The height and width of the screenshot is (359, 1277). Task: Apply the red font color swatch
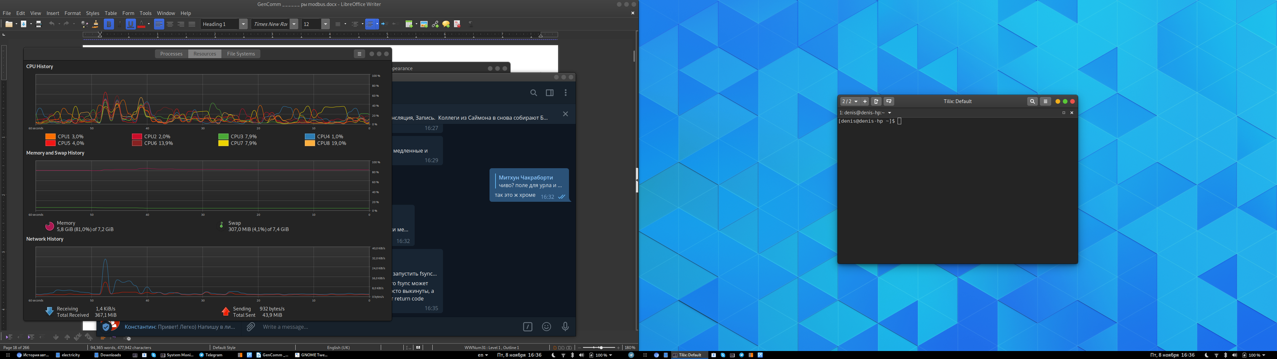click(x=142, y=24)
